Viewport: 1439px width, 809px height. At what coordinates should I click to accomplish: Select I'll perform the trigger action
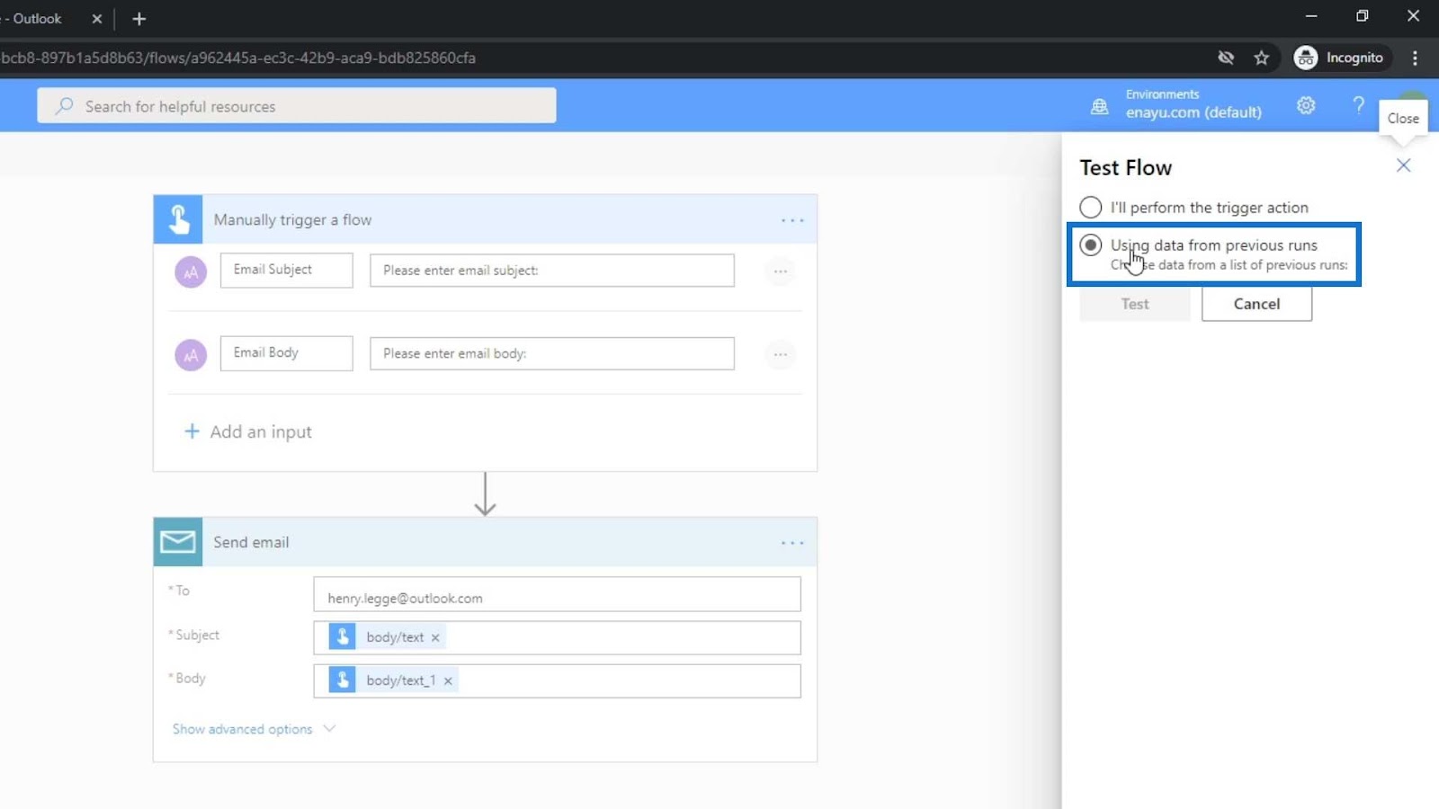click(1090, 208)
